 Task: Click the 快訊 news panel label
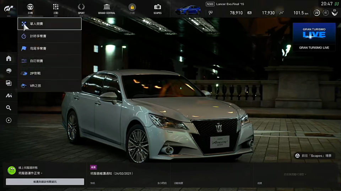point(93,183)
